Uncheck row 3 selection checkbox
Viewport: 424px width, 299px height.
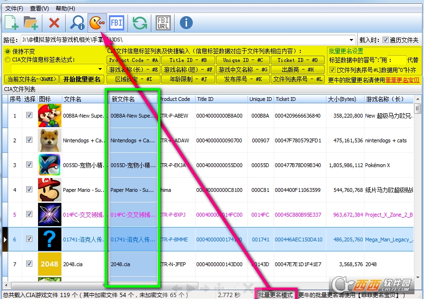tap(29, 165)
